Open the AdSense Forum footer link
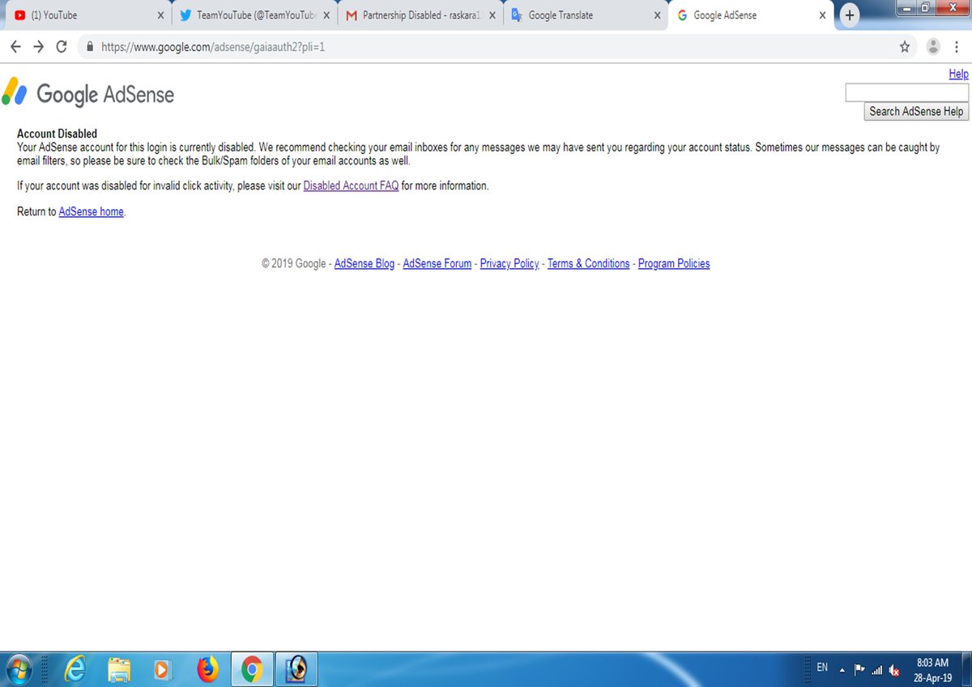Screen dimensions: 972x687 [x=437, y=263]
